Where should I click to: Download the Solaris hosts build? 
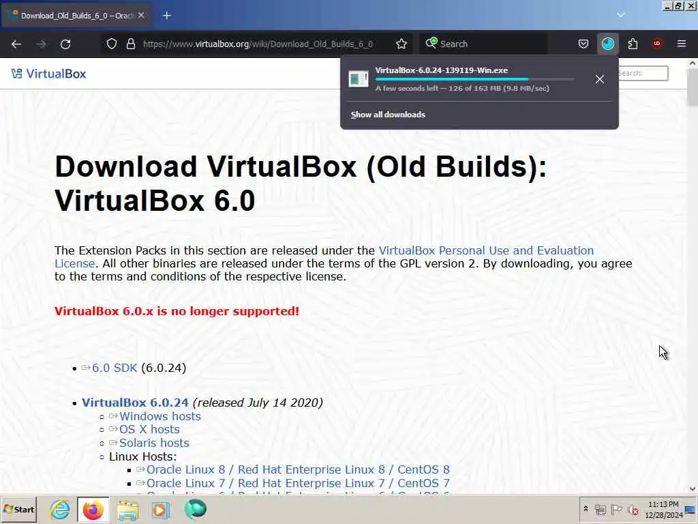pyautogui.click(x=154, y=443)
